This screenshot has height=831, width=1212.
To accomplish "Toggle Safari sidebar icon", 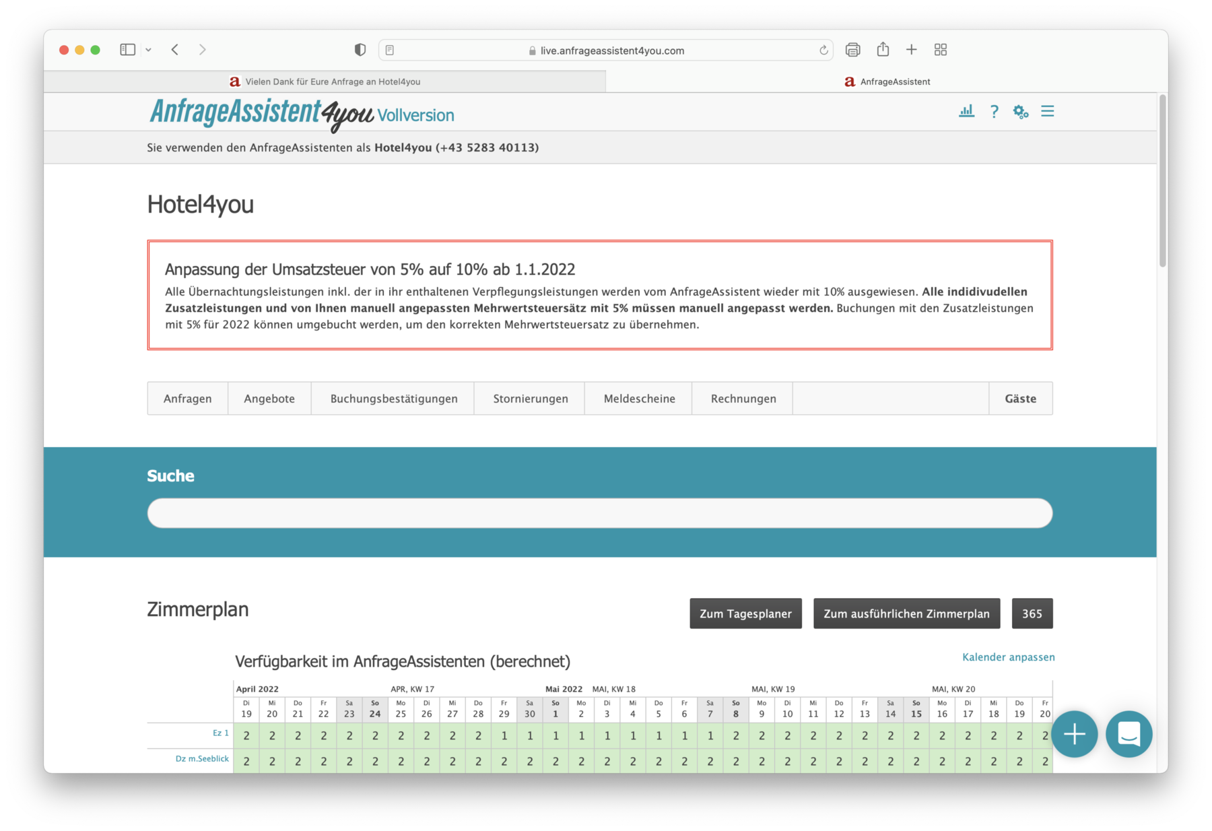I will click(x=128, y=50).
